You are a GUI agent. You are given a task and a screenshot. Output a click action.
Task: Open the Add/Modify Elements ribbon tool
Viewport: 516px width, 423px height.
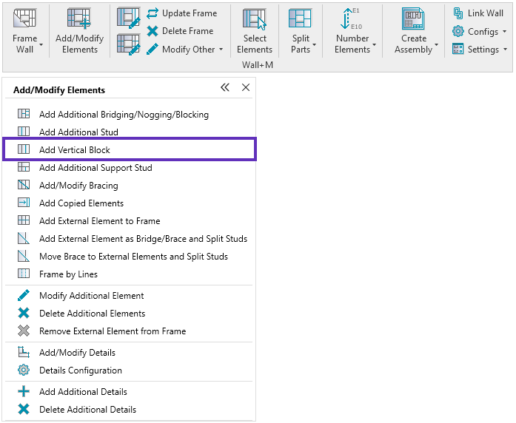coord(79,20)
